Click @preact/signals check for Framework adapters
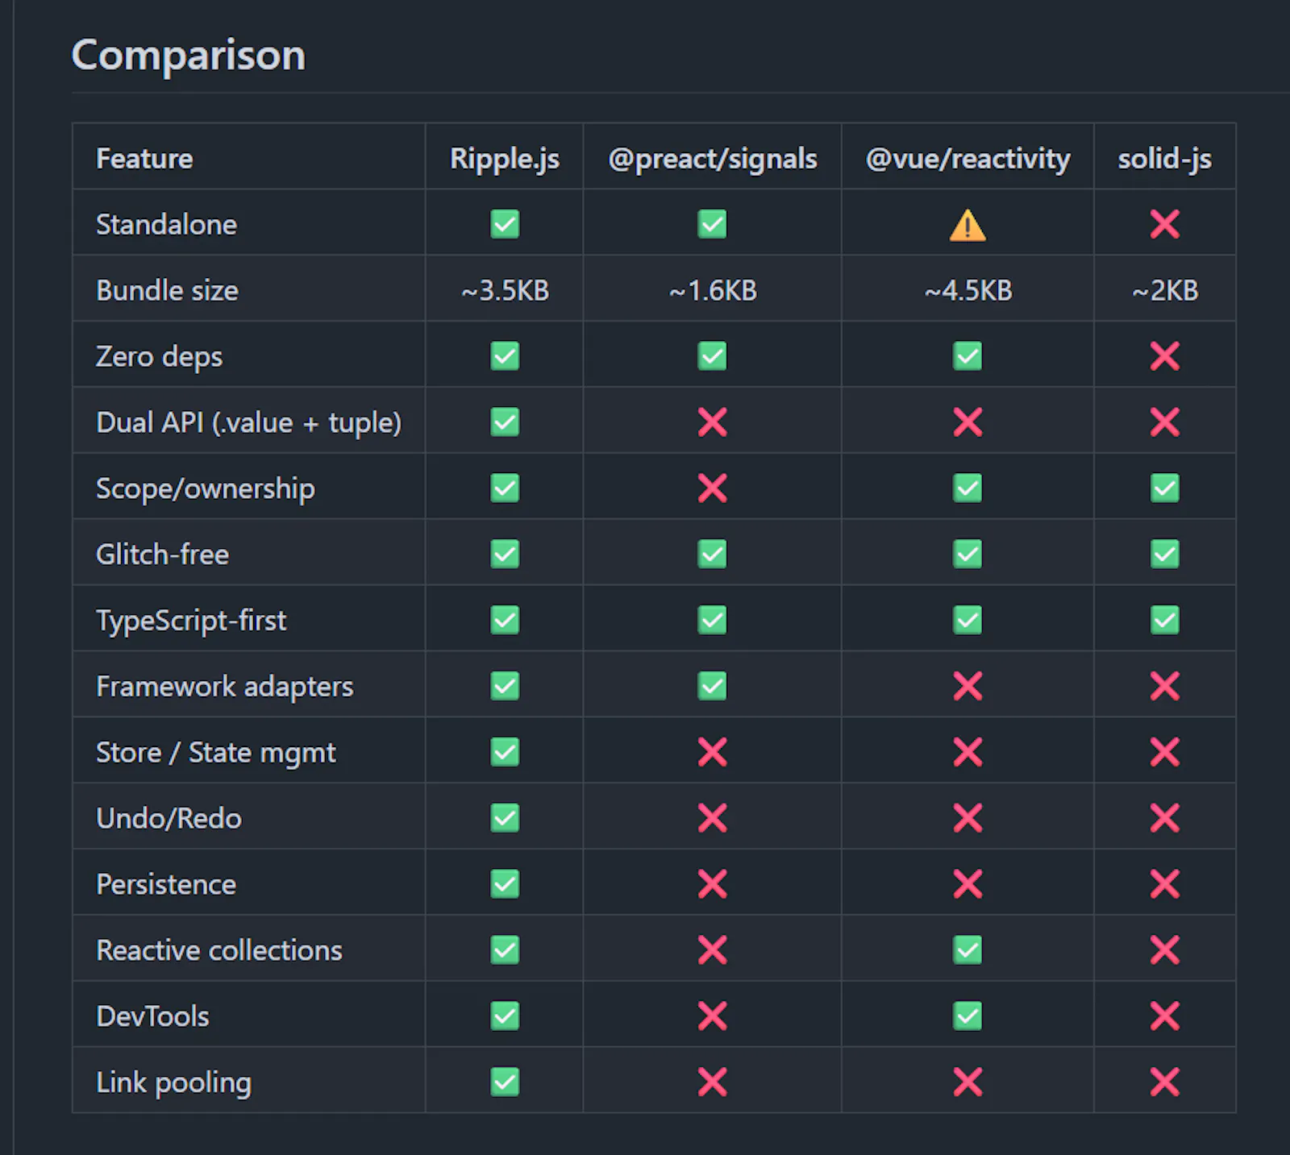This screenshot has height=1155, width=1290. (x=713, y=687)
